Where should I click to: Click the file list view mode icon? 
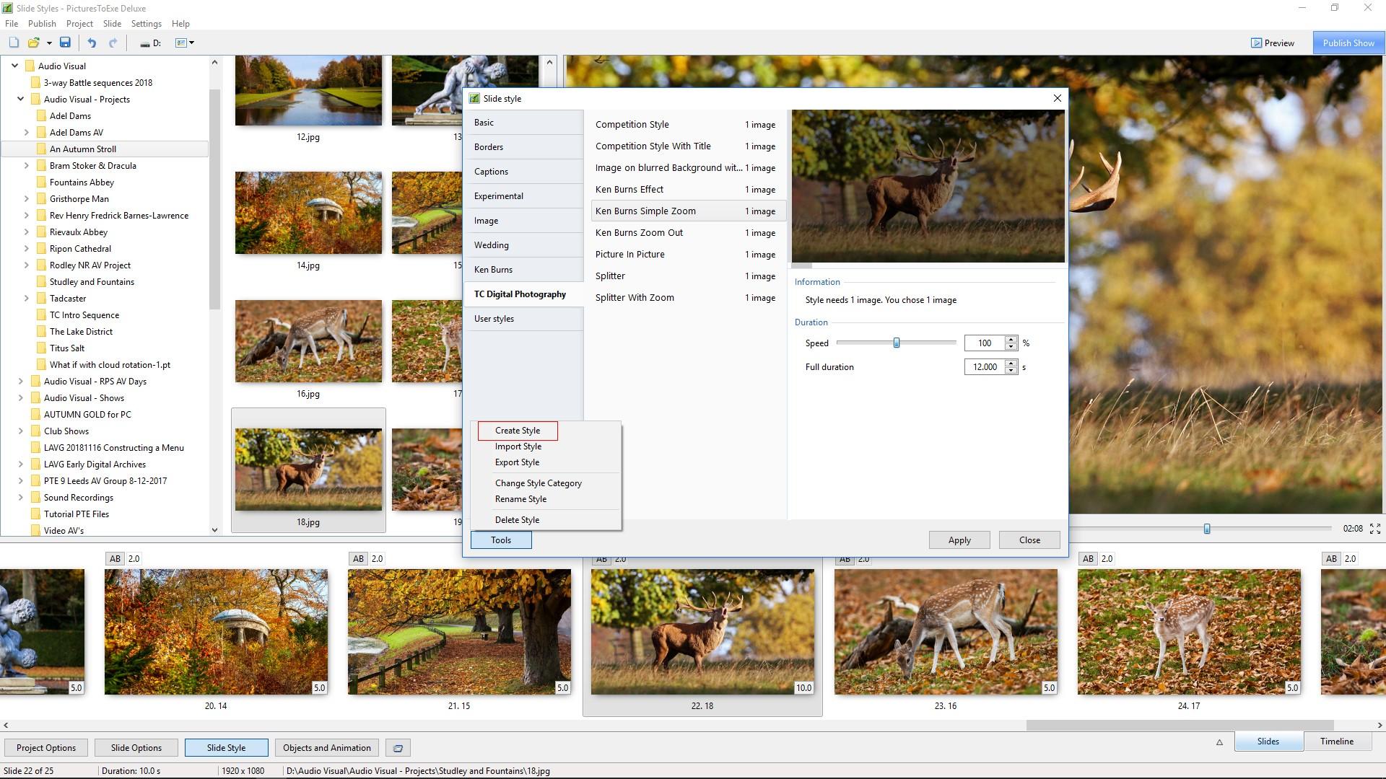pos(181,43)
